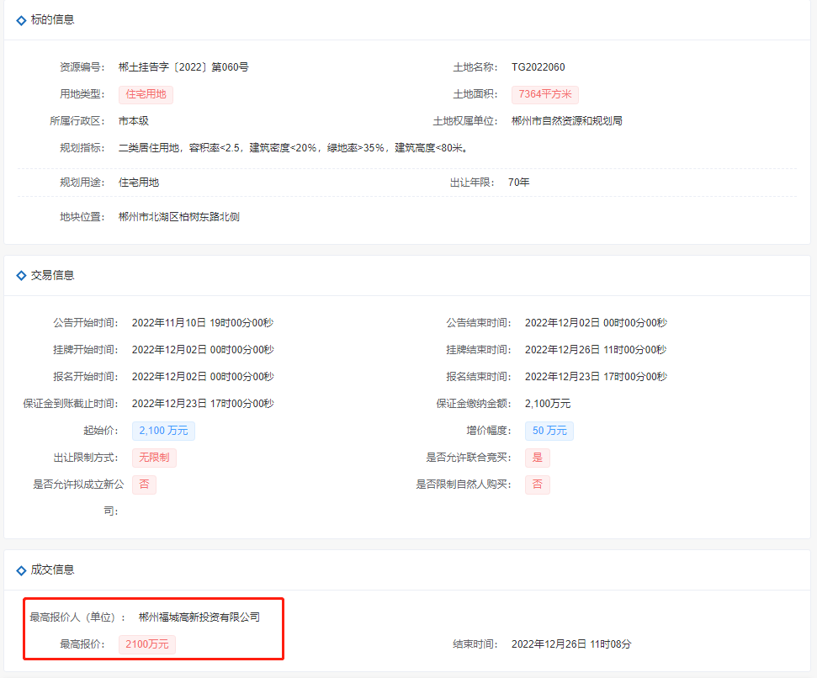817x678 pixels.
Task: Click location 郴州市北湖区柏树东路北侧
Action: (179, 217)
